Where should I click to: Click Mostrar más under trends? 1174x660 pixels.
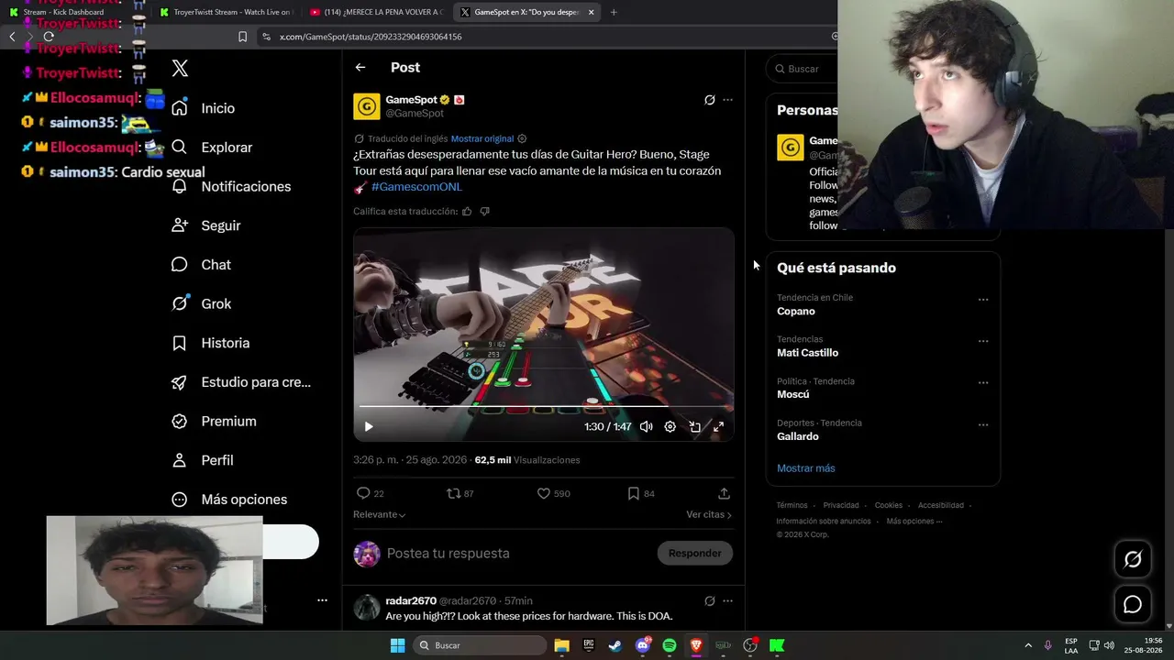point(806,468)
